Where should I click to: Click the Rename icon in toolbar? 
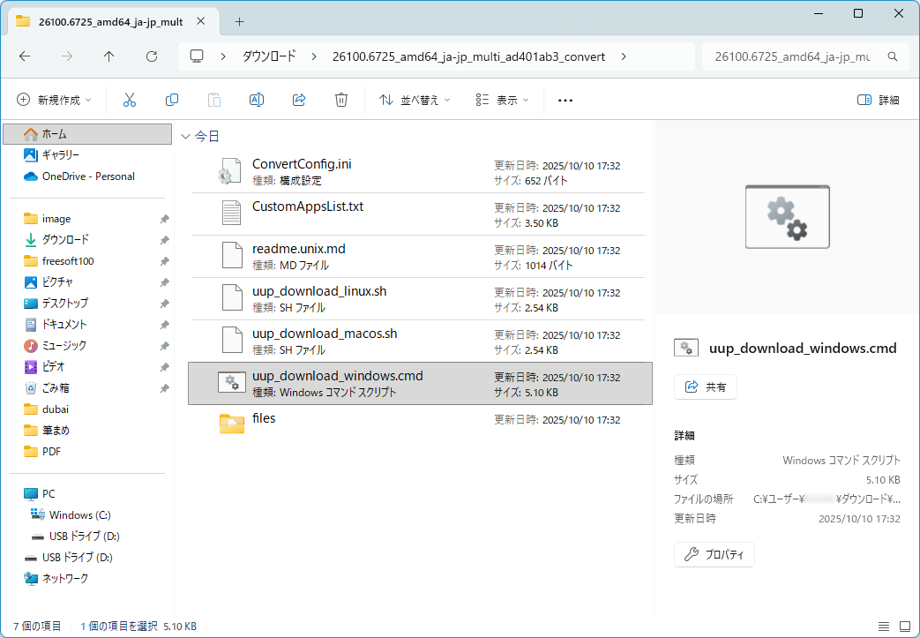[257, 100]
